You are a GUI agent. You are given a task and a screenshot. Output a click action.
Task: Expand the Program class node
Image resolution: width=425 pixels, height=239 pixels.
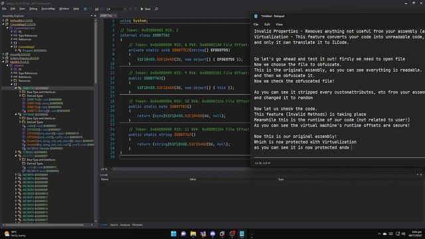tap(16, 50)
